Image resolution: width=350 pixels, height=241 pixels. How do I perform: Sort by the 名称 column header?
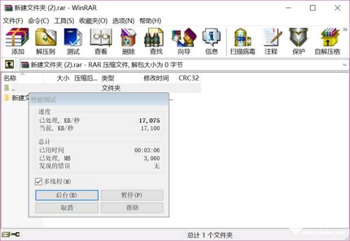(22, 78)
